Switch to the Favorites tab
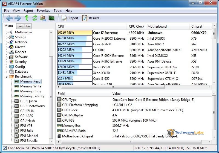This screenshot has height=153, width=219. point(24,26)
